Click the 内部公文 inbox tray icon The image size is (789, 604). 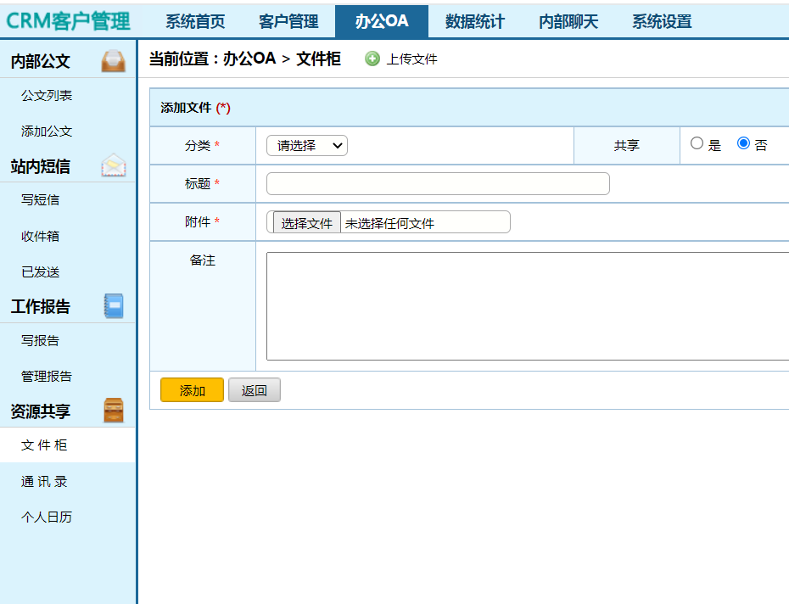point(113,61)
